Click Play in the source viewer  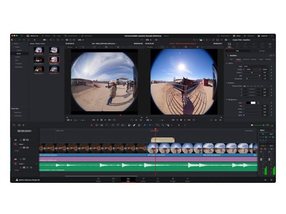pyautogui.click(x=105, y=120)
